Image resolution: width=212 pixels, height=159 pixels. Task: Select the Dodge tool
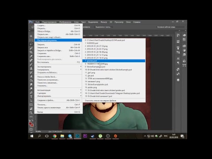coord(31,88)
